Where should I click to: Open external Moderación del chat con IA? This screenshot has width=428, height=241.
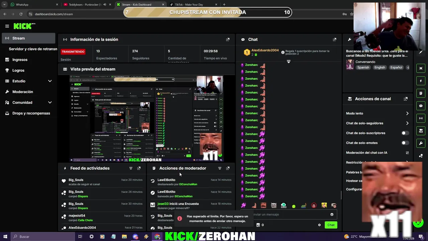point(407,153)
